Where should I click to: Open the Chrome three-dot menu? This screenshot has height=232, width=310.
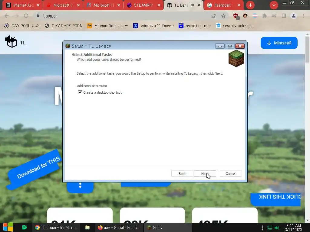click(x=303, y=16)
